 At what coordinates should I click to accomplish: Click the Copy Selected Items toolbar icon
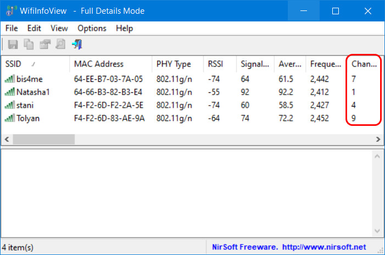click(29, 45)
